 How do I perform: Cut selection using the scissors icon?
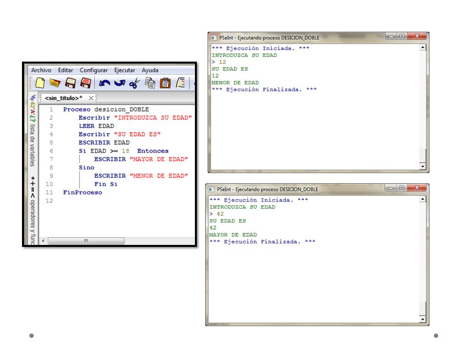134,83
